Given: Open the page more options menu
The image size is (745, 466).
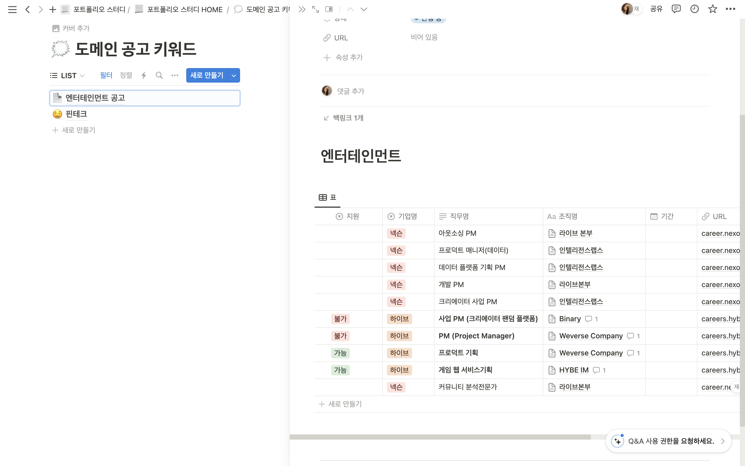Looking at the screenshot, I should click(731, 9).
